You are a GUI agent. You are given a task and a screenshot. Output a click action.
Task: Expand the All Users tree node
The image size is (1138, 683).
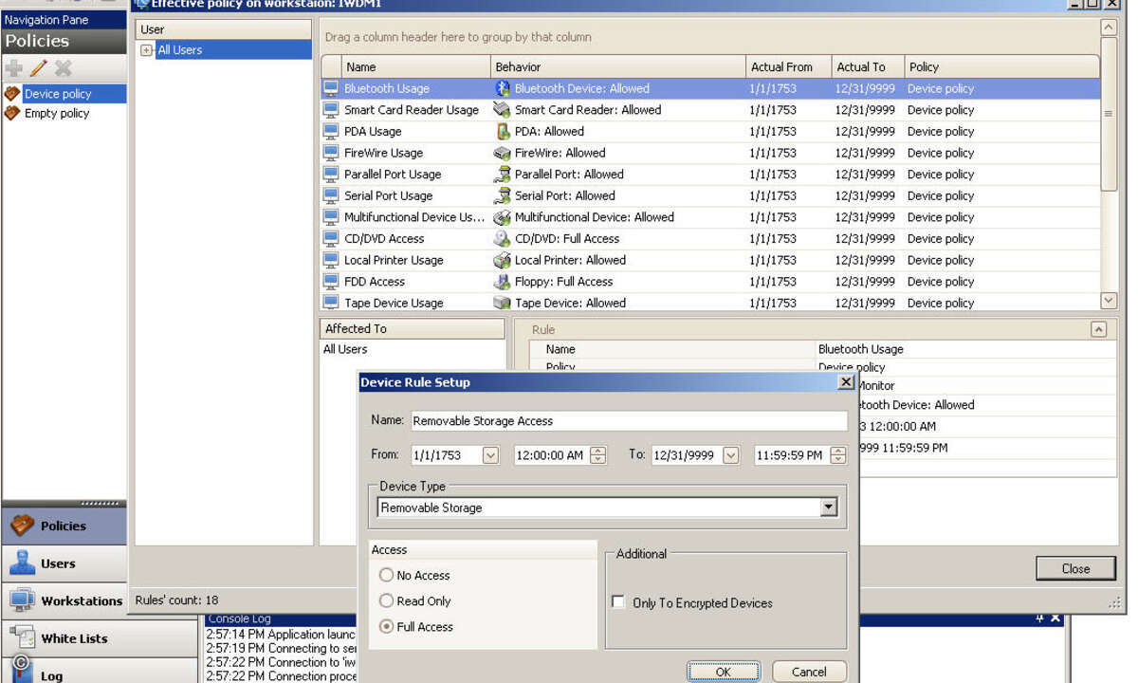pyautogui.click(x=147, y=50)
